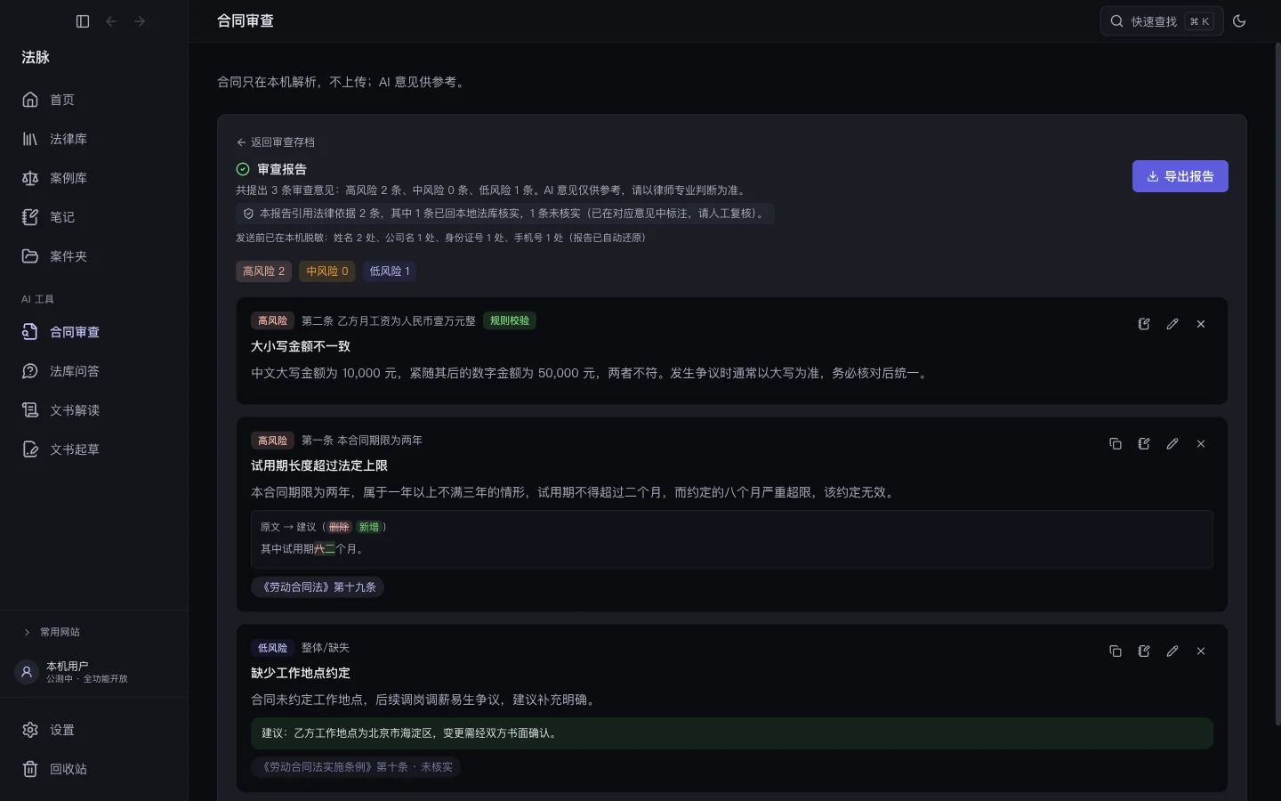Edit the 试用期长度超过法定上限 finding
The image size is (1281, 801).
click(x=1172, y=443)
